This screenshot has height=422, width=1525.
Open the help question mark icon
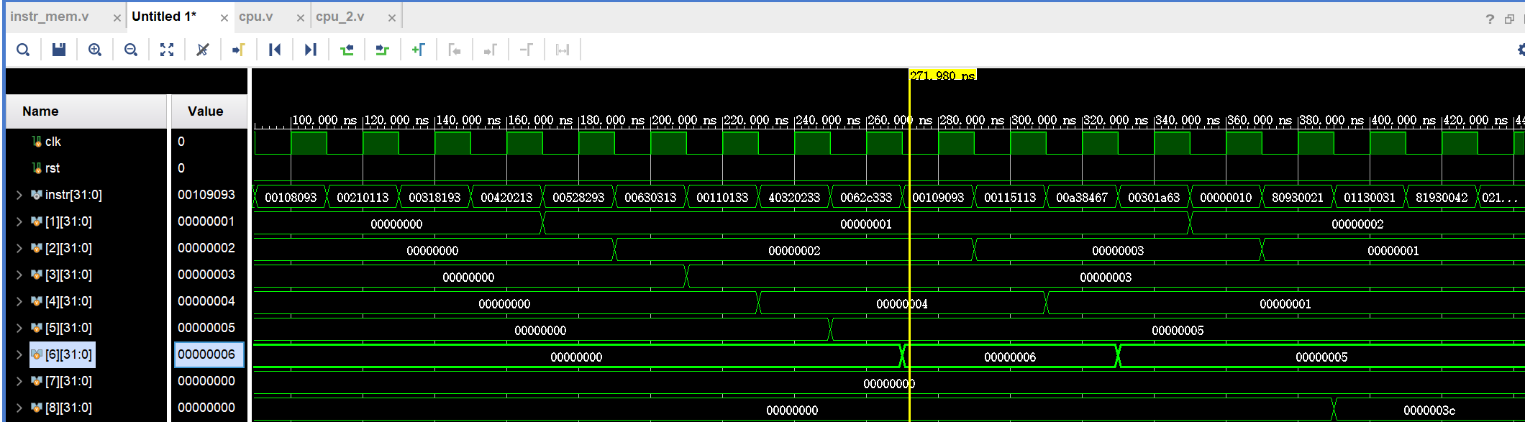pyautogui.click(x=1490, y=19)
